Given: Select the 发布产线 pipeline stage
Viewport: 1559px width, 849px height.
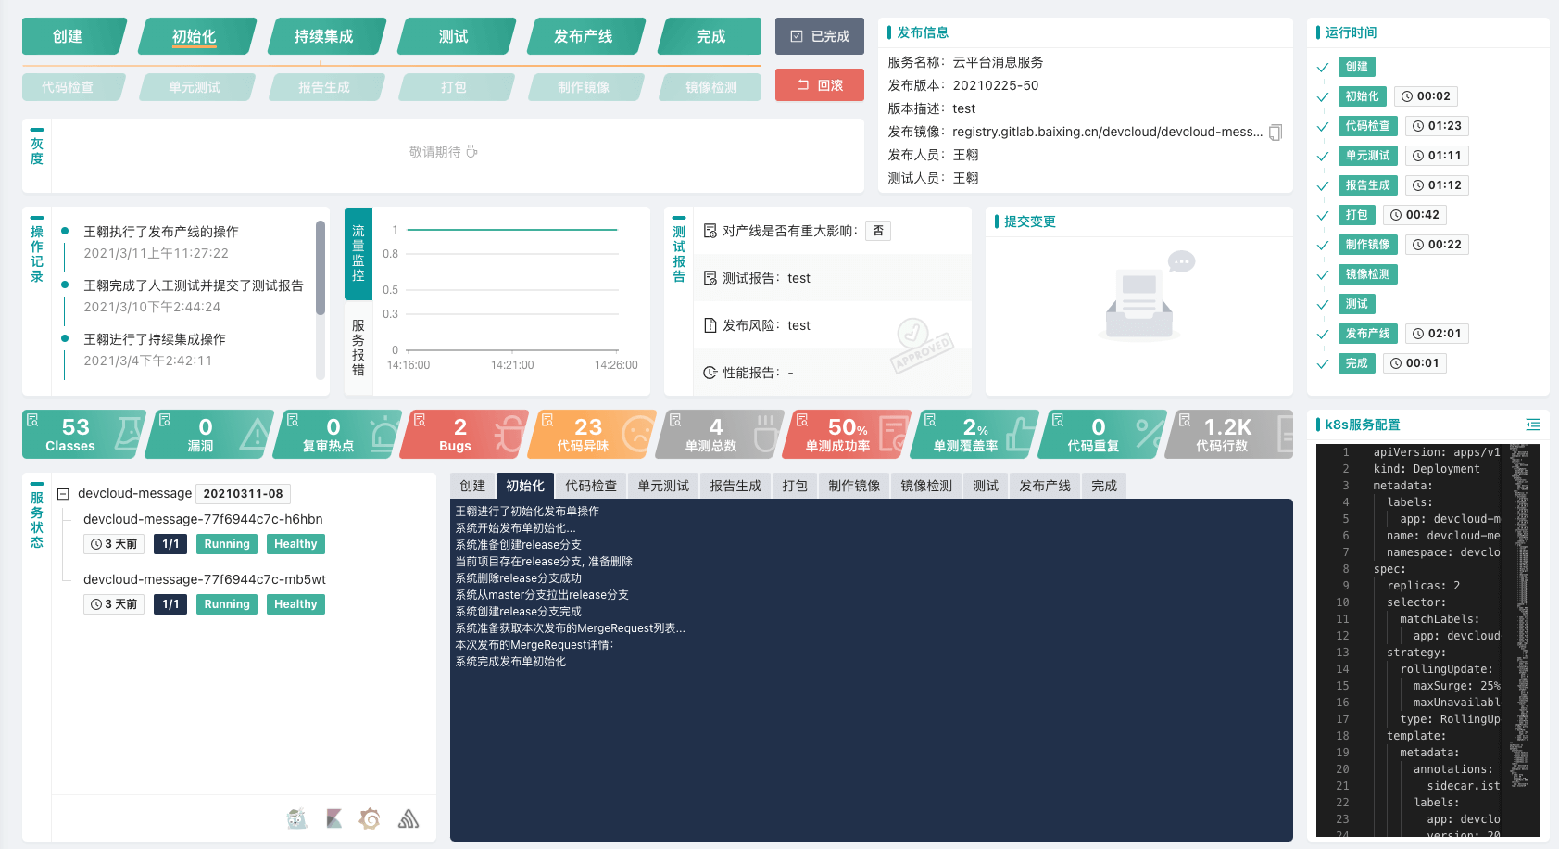Looking at the screenshot, I should coord(585,36).
